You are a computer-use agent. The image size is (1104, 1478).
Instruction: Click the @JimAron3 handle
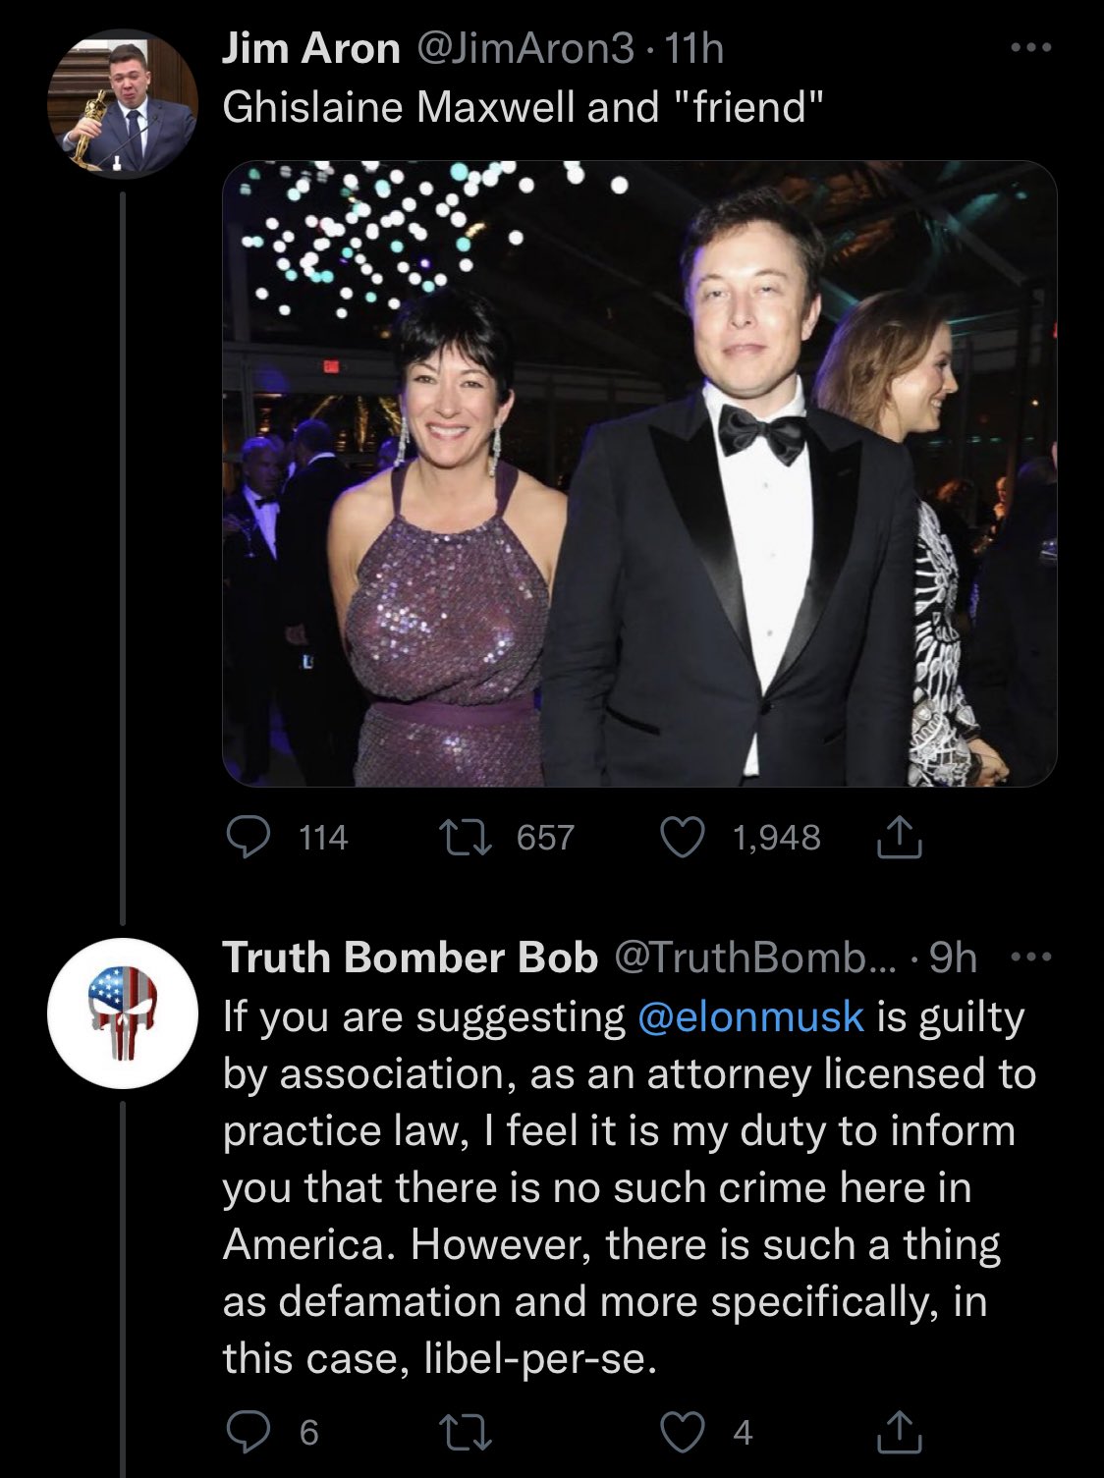point(527,50)
